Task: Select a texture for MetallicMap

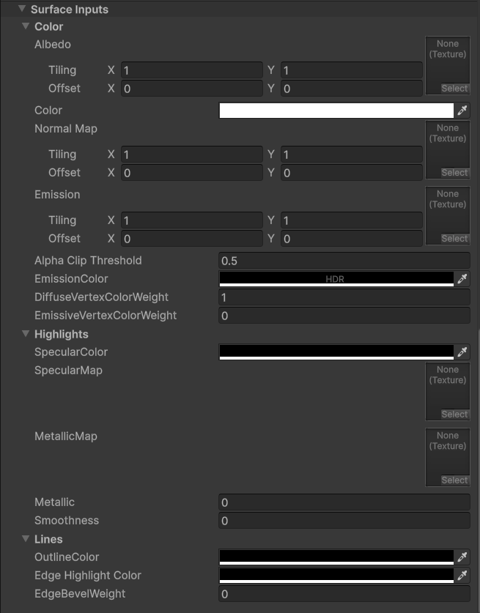Action: (454, 480)
